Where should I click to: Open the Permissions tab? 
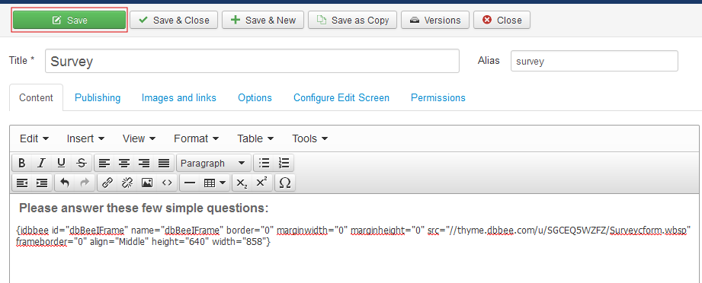438,97
